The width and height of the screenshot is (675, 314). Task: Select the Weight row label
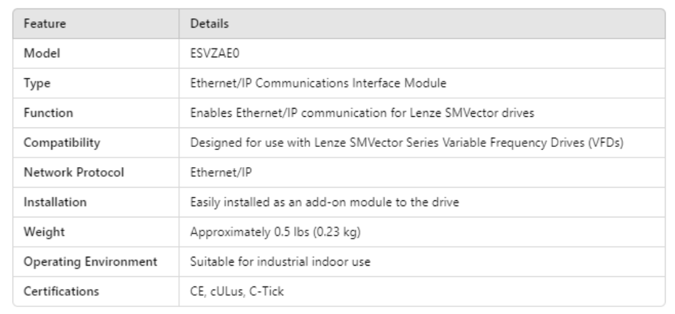pyautogui.click(x=39, y=231)
